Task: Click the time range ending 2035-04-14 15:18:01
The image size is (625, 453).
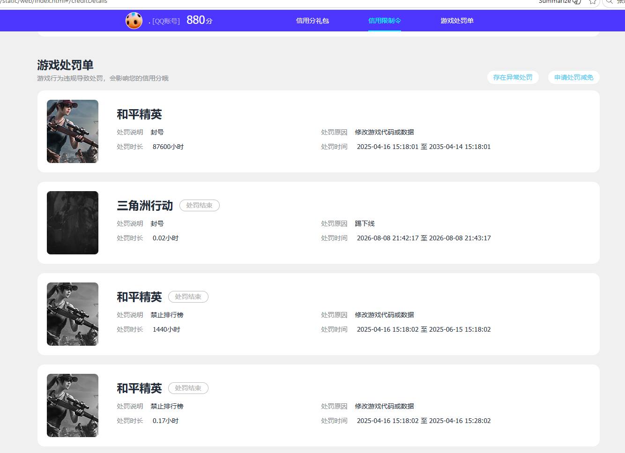Action: [424, 147]
